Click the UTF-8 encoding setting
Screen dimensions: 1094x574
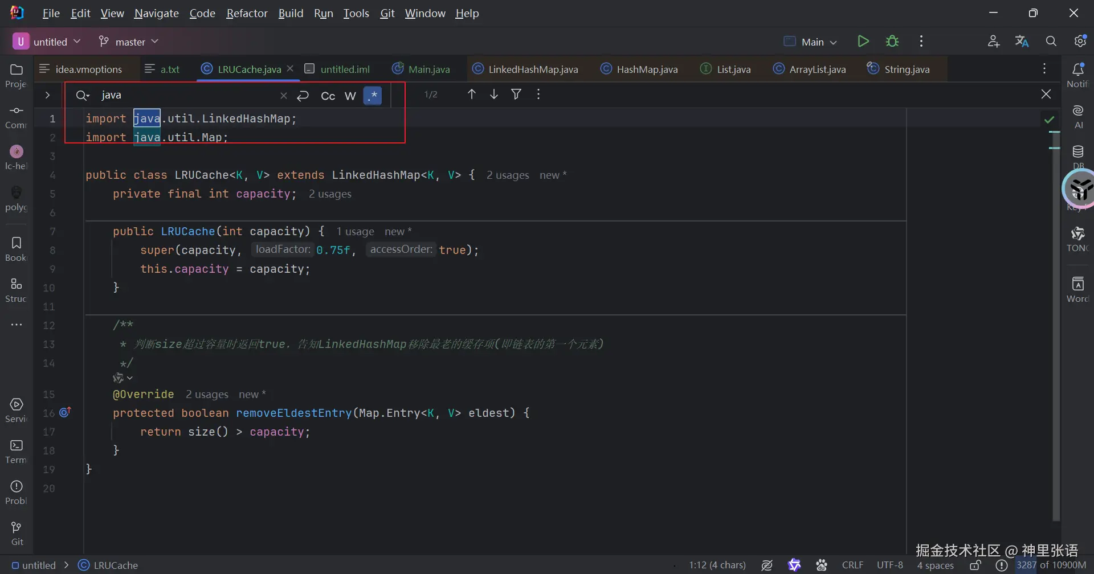889,565
